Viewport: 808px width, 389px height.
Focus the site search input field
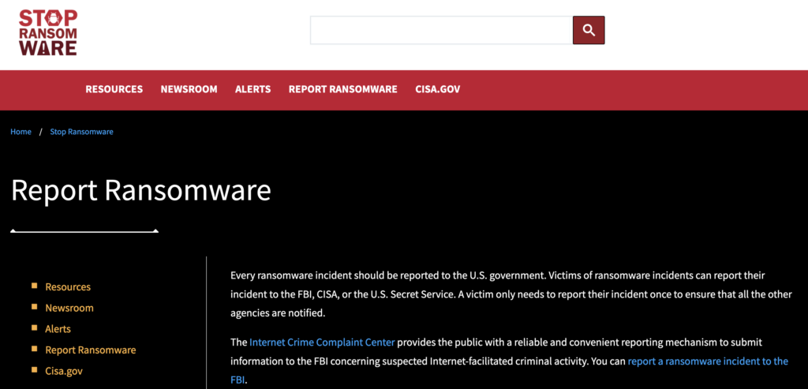tap(442, 30)
